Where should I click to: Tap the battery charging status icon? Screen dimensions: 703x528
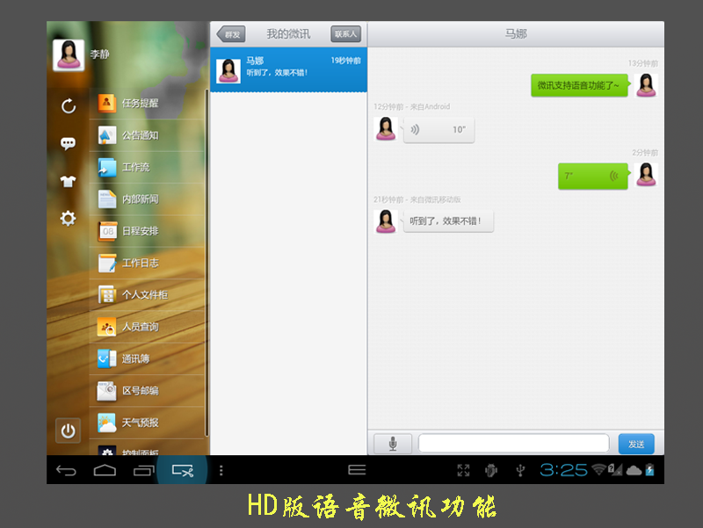(649, 470)
